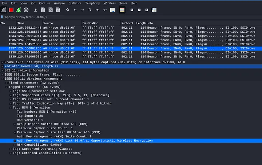Go to previous packet with the left arrow
Screen dimensions: 262x165
click(75, 10)
